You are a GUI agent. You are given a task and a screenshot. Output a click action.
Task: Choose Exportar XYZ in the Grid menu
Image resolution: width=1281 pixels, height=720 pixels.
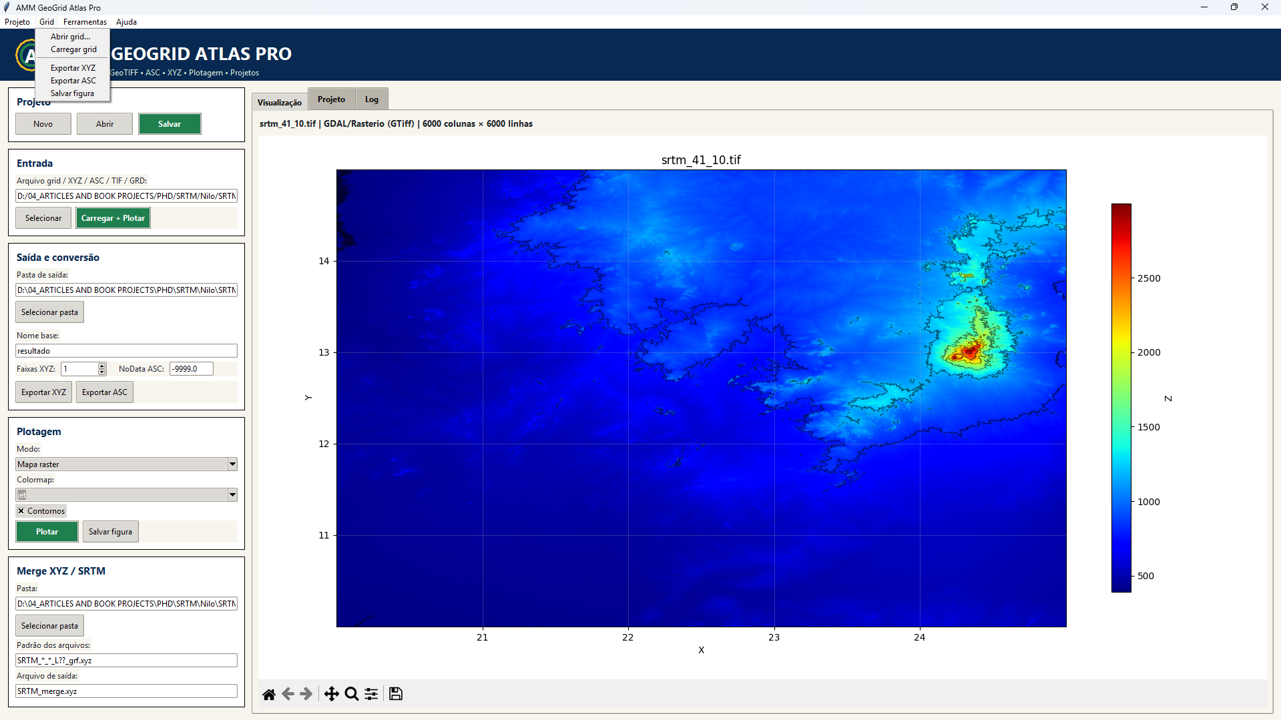[x=73, y=68]
